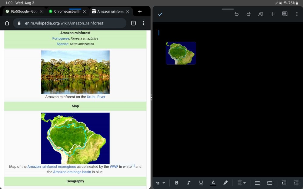Open the Chrome tab switcher showing 3
The height and width of the screenshot is (189, 303).
pyautogui.click(x=133, y=23)
